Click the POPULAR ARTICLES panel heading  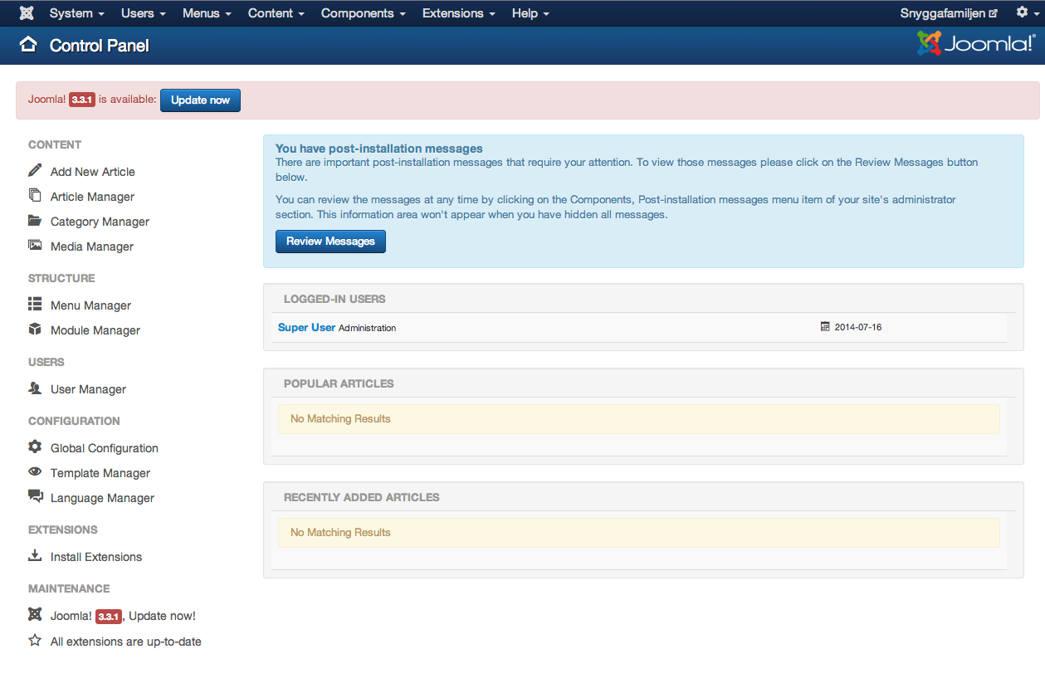tap(339, 383)
